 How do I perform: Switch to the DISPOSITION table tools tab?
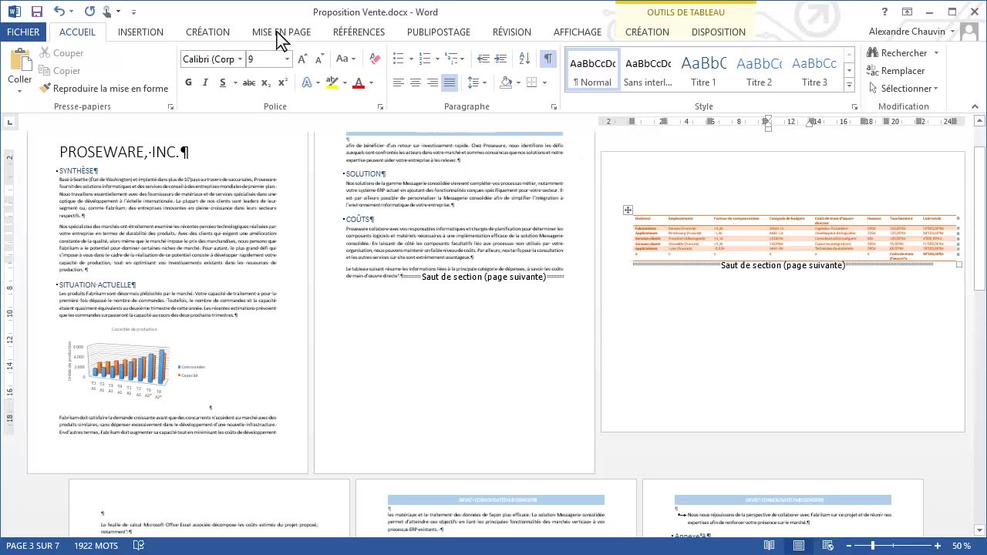pyautogui.click(x=719, y=32)
